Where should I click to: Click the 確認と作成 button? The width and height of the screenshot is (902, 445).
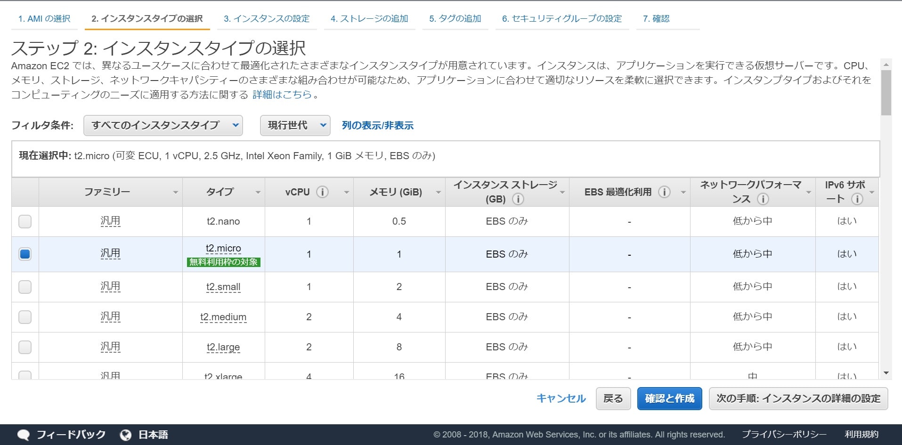669,398
